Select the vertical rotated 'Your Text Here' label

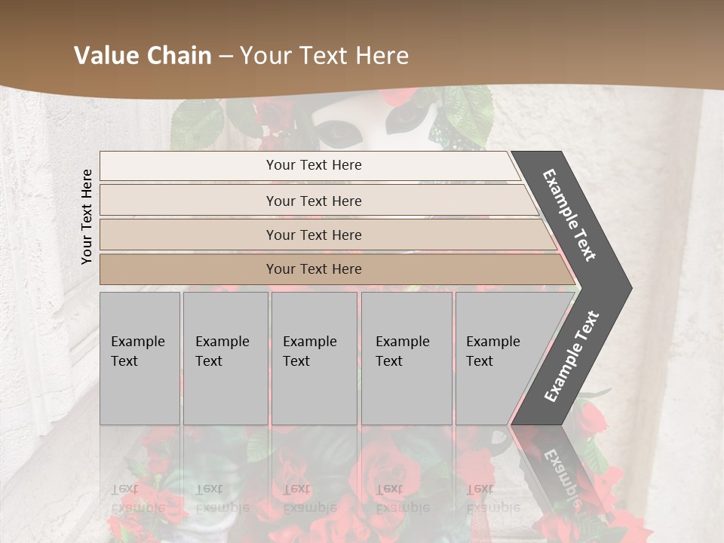[x=87, y=216]
